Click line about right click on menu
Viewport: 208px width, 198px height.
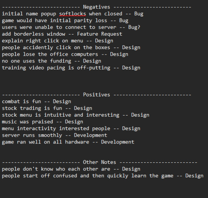pos(57,41)
